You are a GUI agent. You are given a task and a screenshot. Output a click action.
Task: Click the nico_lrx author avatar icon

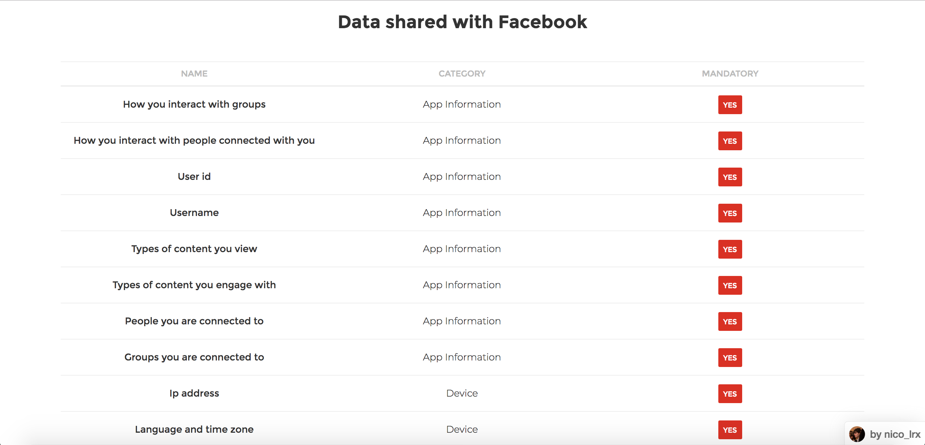857,434
